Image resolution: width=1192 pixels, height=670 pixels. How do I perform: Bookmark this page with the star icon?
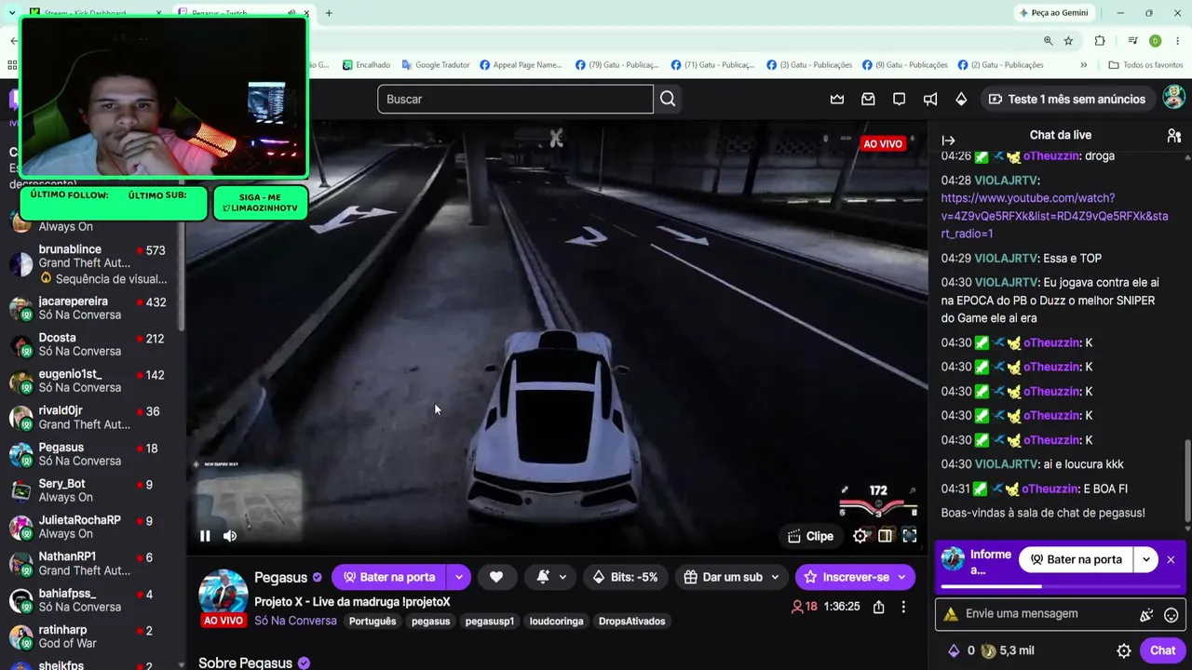click(1068, 41)
